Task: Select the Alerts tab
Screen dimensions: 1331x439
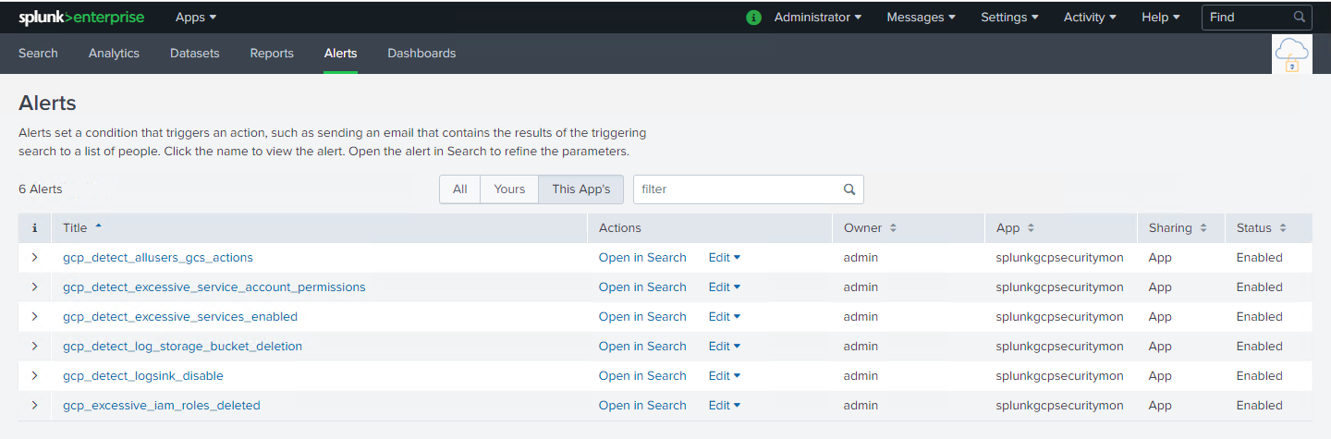Action: [340, 54]
